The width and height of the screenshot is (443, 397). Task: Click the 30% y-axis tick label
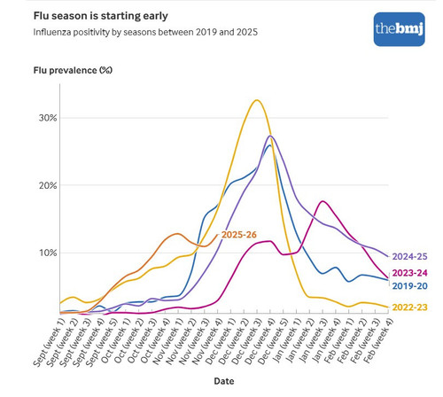pyautogui.click(x=48, y=118)
